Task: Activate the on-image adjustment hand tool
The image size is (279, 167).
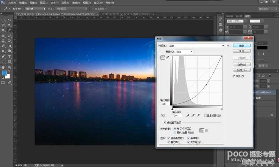Action: coord(163,116)
